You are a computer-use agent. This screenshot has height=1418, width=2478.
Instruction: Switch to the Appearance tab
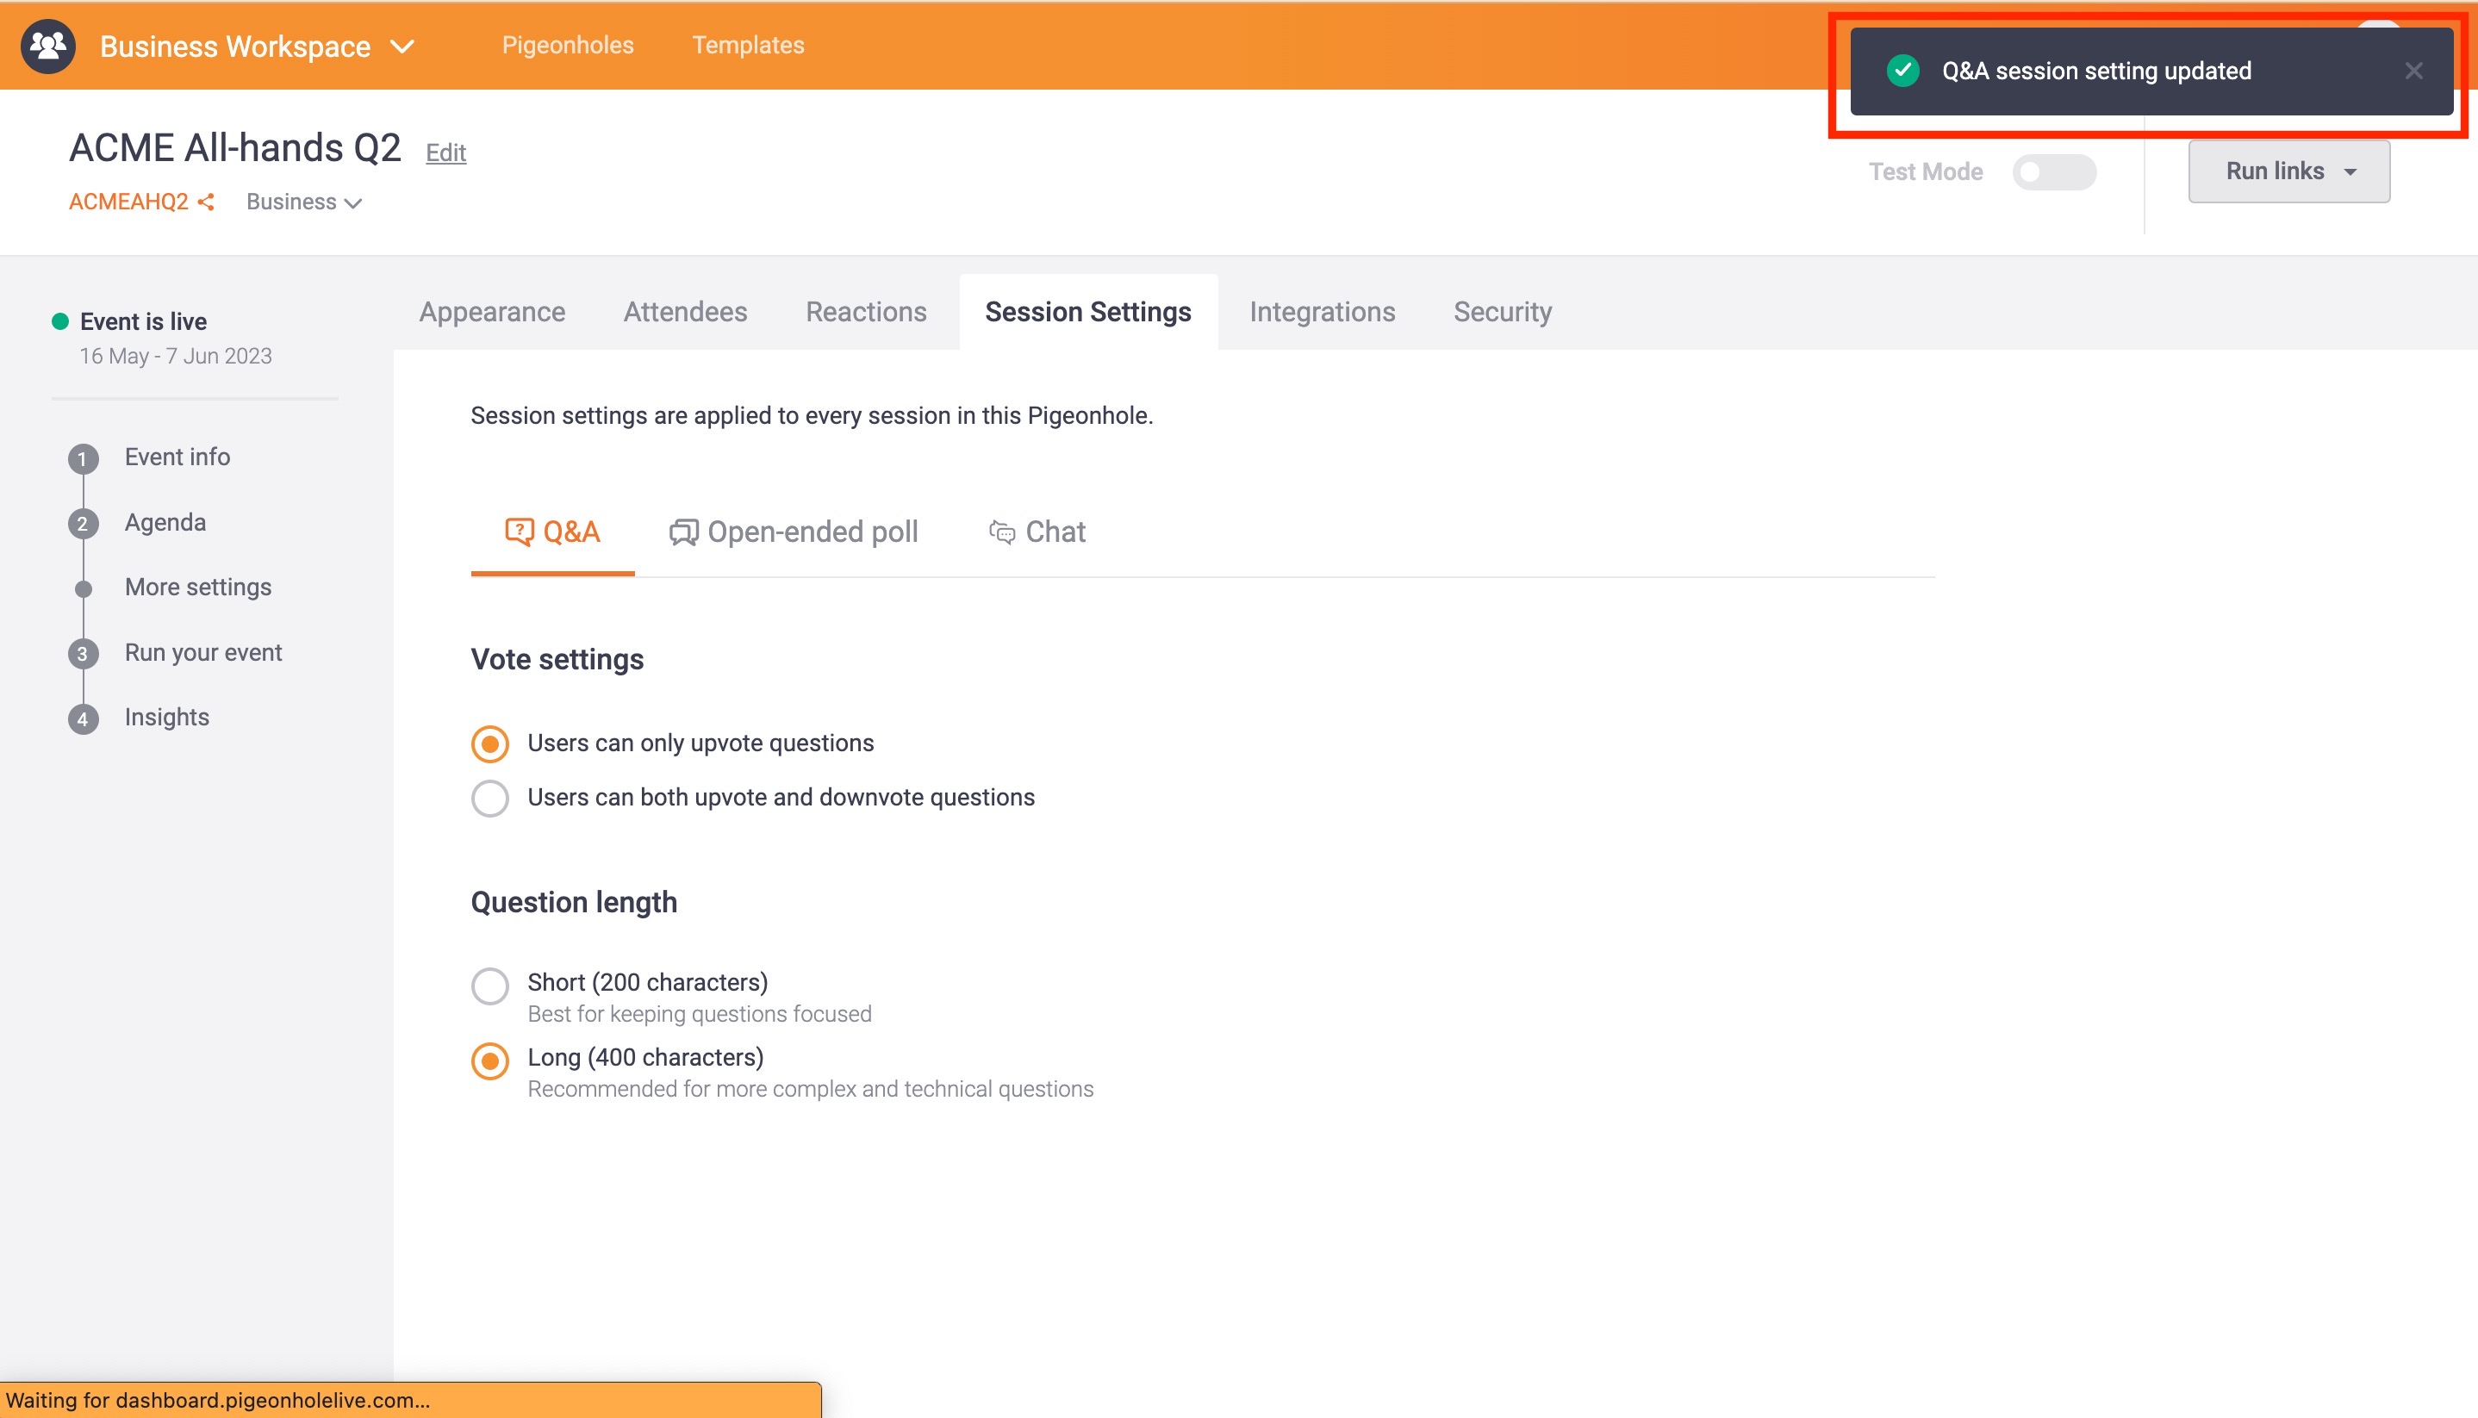pyautogui.click(x=492, y=312)
